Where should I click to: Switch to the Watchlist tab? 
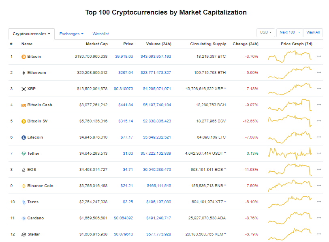[x=101, y=34]
